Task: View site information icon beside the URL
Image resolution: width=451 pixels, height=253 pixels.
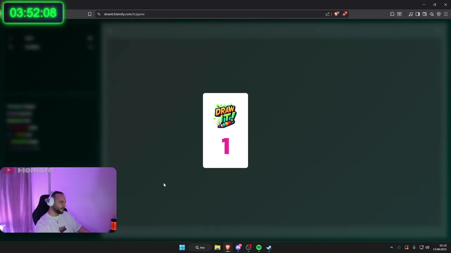Action: [99, 14]
